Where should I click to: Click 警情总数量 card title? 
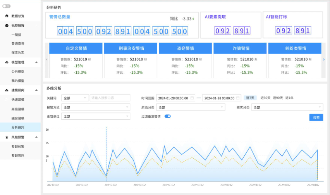tap(60, 17)
